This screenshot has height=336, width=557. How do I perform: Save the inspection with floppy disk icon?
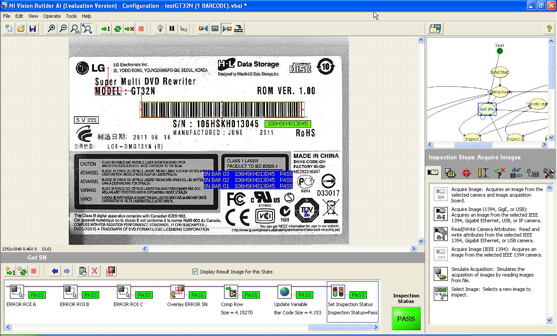coord(32,29)
